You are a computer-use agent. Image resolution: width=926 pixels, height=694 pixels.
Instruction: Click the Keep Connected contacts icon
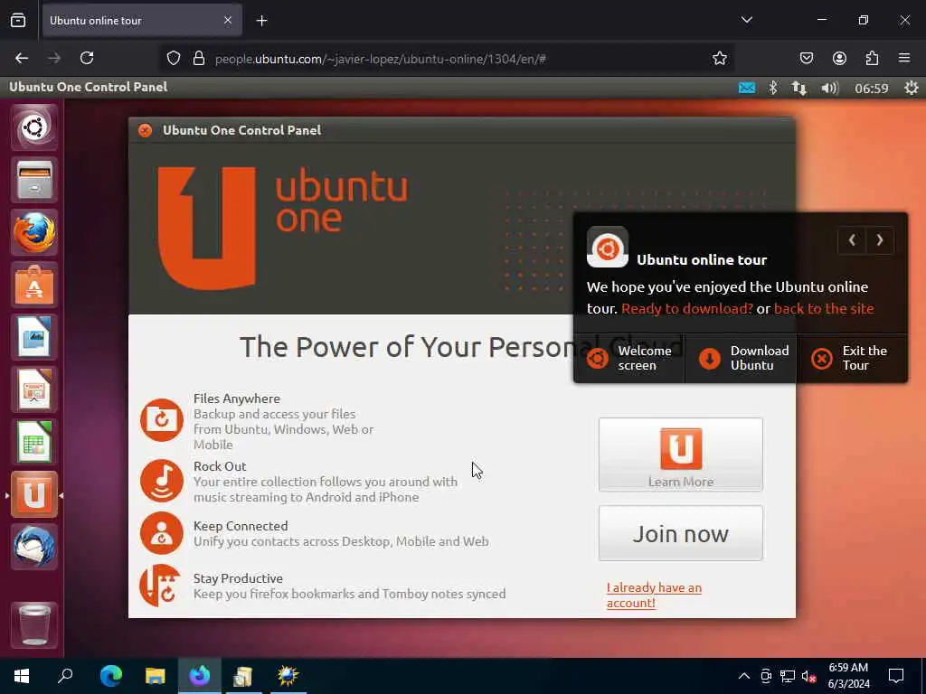pos(162,533)
